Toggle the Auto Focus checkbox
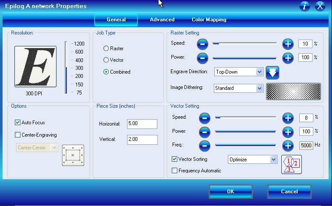Screen dimensions: 332x206 (x=17, y=123)
